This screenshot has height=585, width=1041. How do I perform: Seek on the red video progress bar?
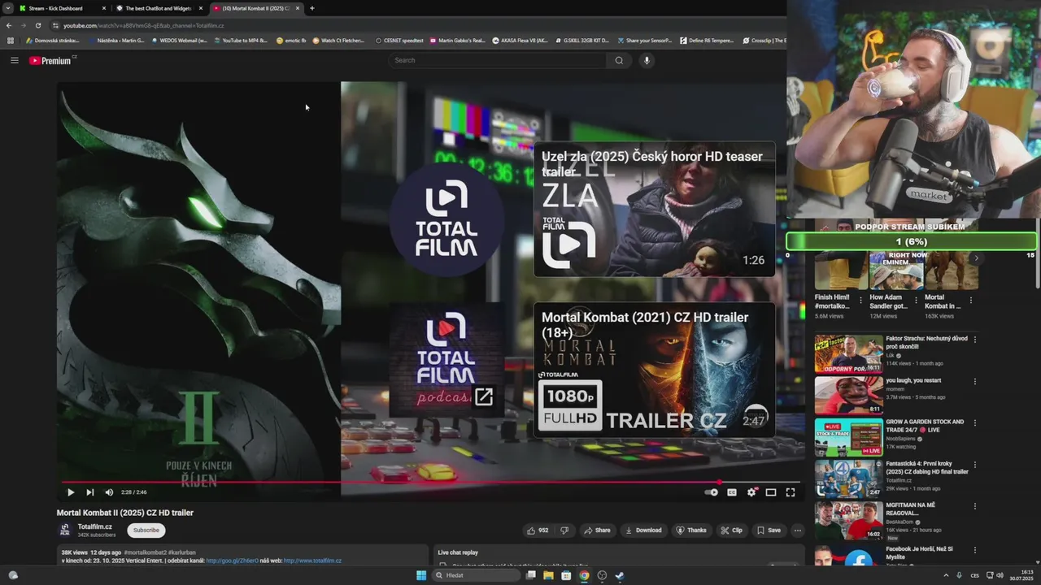point(429,482)
